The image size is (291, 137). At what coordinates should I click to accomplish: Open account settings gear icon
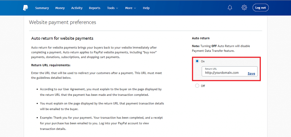(x=244, y=8)
